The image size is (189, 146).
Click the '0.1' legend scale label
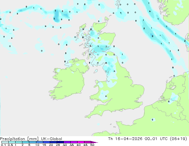tap(3, 145)
